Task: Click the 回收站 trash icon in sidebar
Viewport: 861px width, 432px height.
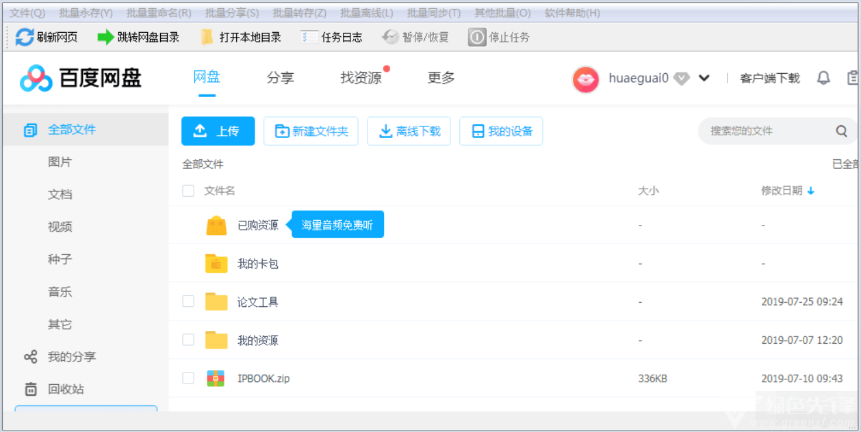Action: click(31, 390)
